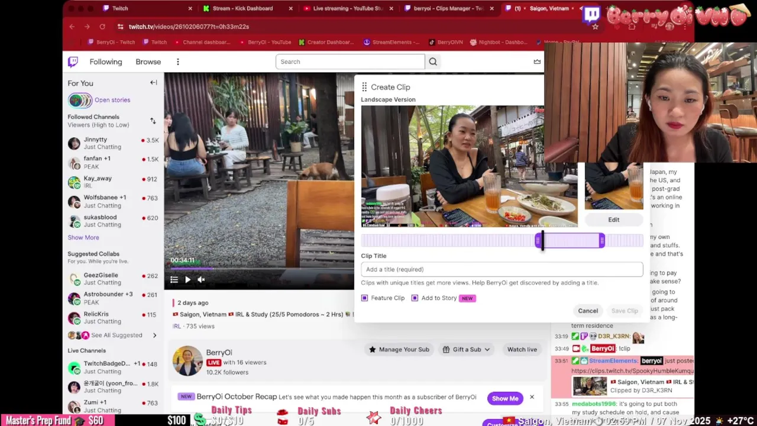The width and height of the screenshot is (757, 426).
Task: Switch to Live streaming YouTube Studio tab
Action: (x=348, y=8)
